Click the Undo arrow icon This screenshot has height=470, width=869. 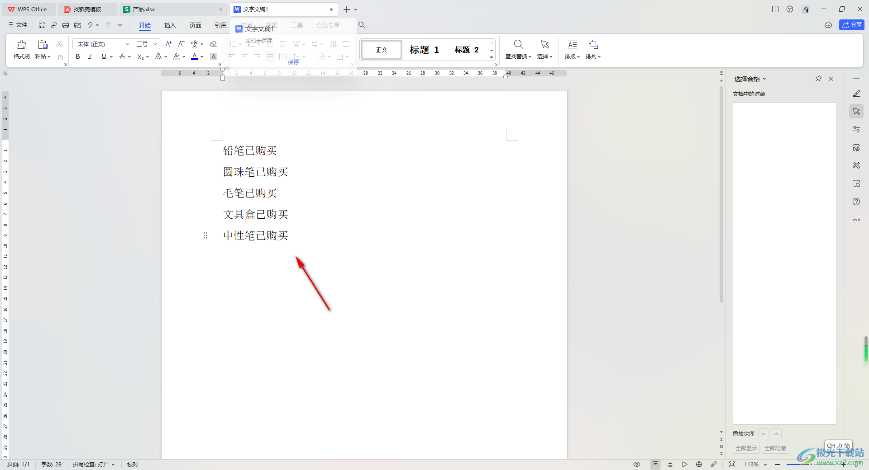click(x=90, y=25)
